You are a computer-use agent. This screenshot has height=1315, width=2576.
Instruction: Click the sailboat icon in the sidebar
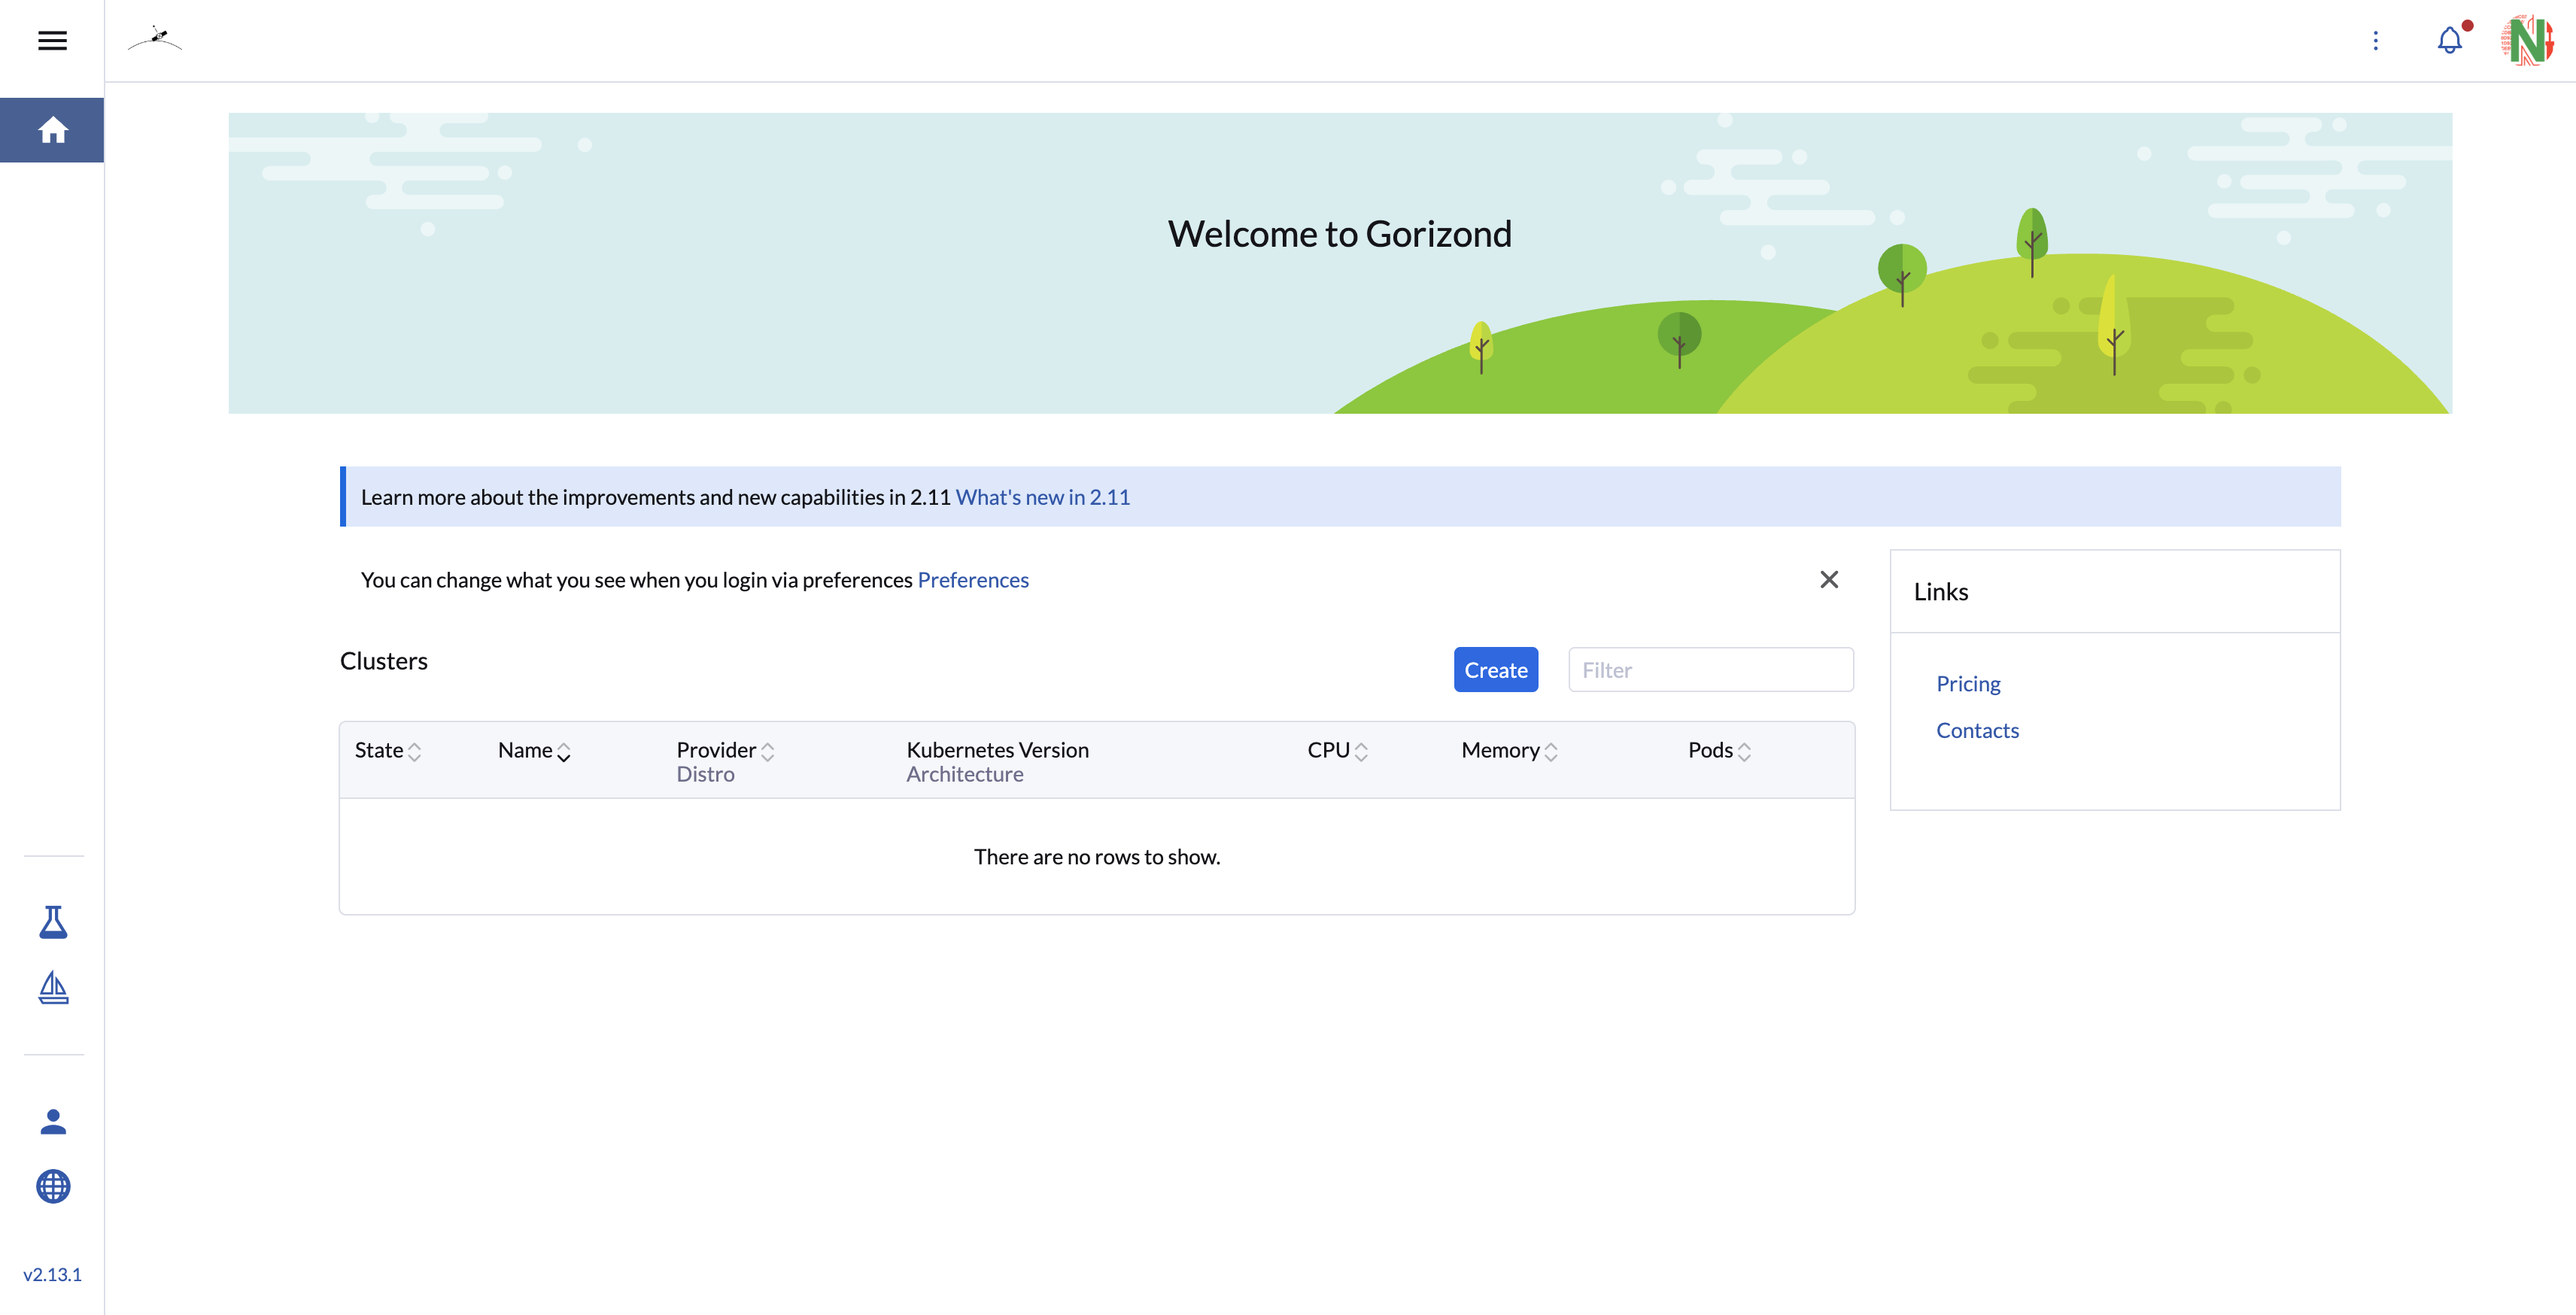point(53,989)
